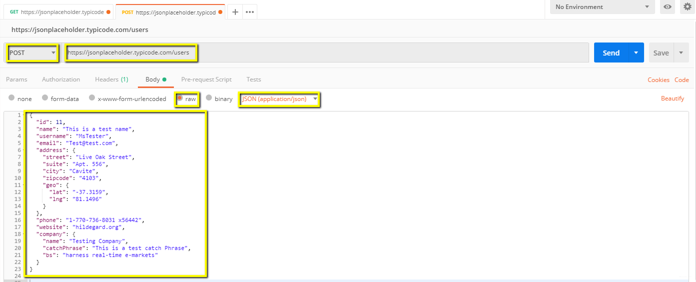Image resolution: width=696 pixels, height=282 pixels.
Task: Click the Beautify link
Action: [x=673, y=98]
